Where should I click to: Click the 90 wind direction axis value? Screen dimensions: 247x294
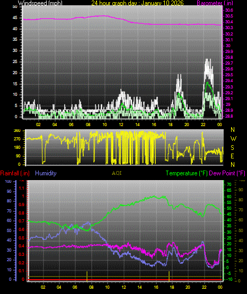point(18,156)
